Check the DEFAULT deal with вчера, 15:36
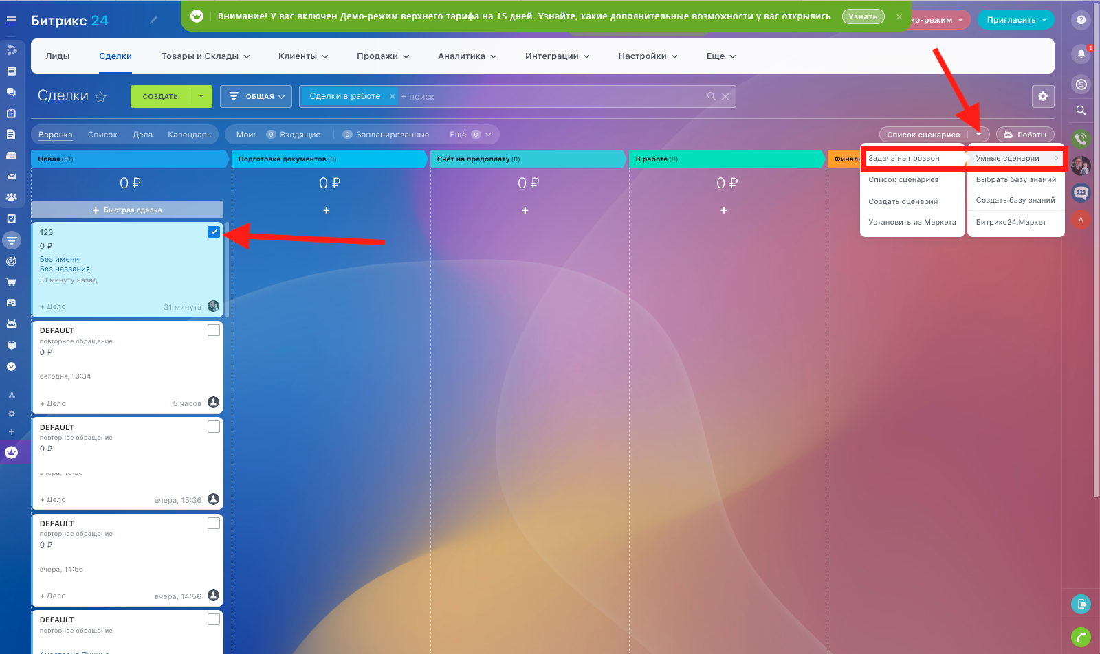This screenshot has height=654, width=1100. [x=214, y=427]
